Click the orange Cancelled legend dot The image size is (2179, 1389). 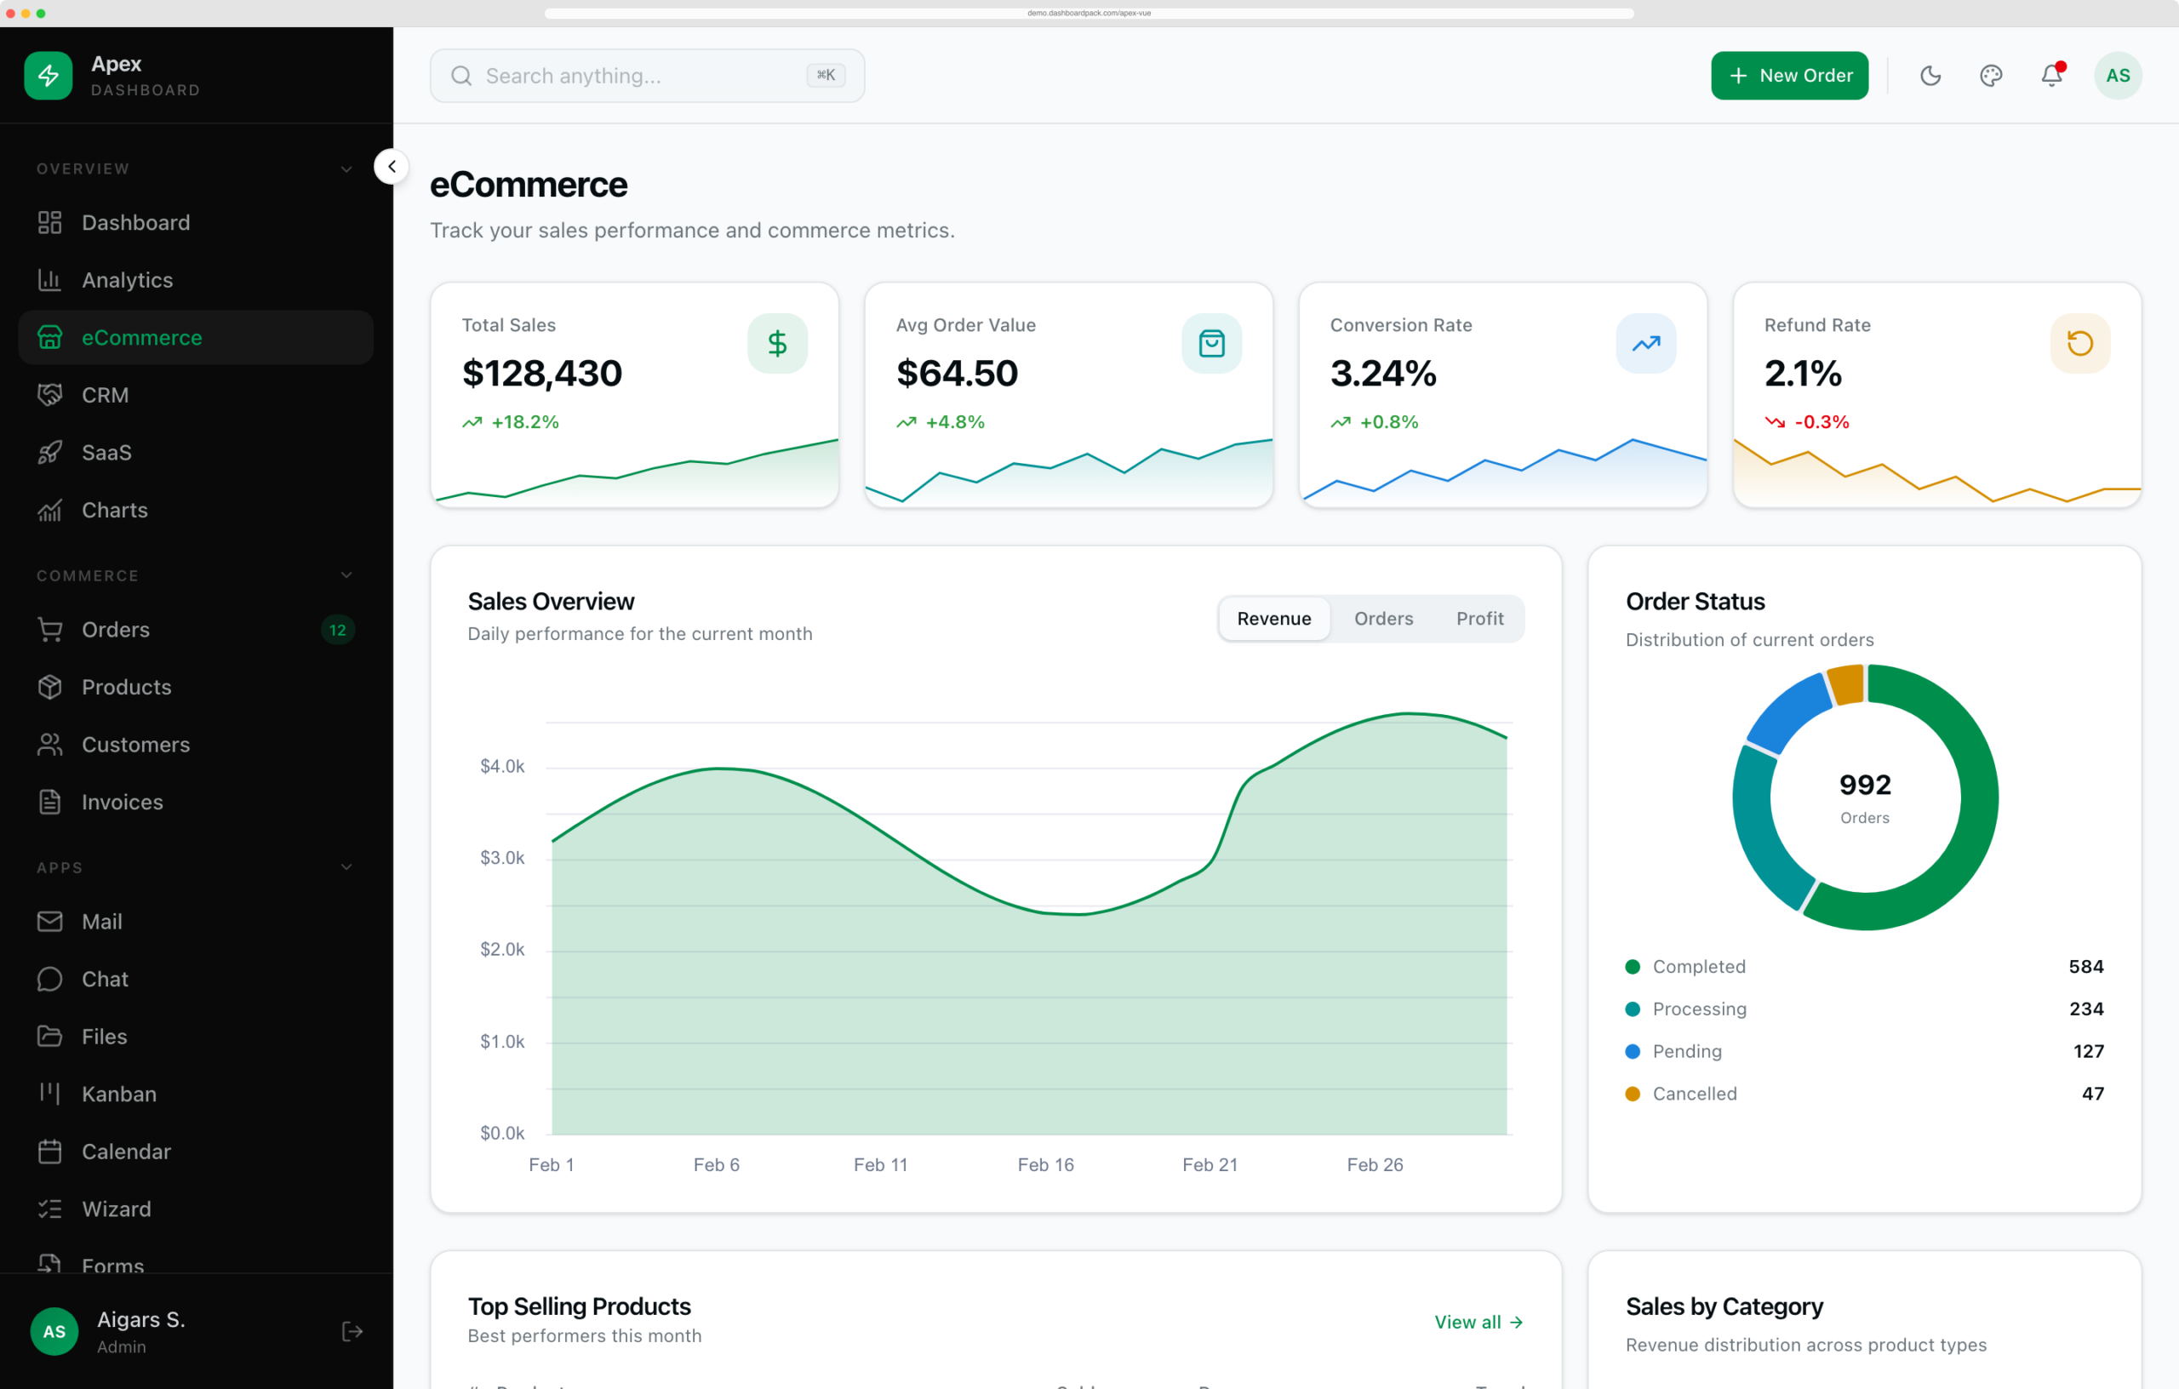click(1633, 1094)
